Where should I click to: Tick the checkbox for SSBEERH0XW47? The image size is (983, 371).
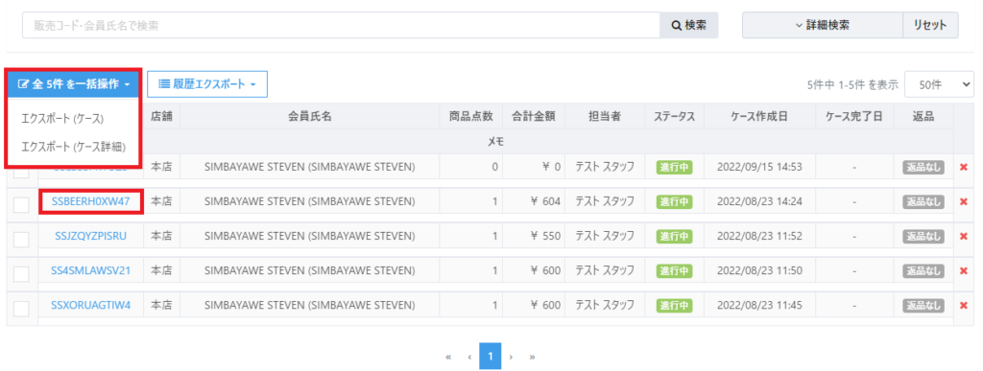21,204
